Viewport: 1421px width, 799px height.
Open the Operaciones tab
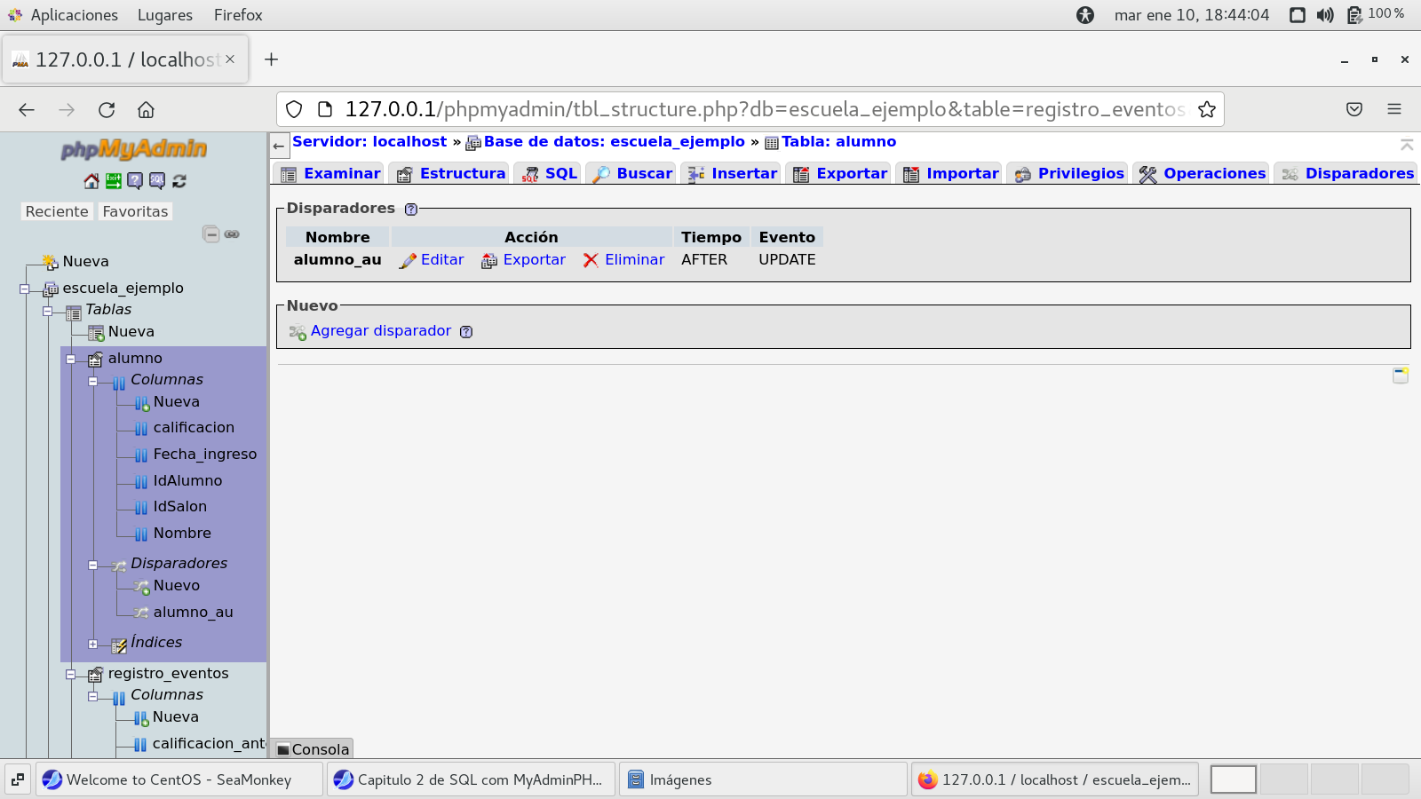pos(1203,173)
